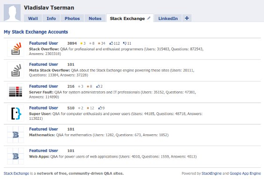264x179 pixels.
Task: Click the name Vladislav Tserman
Action: coord(49,8)
